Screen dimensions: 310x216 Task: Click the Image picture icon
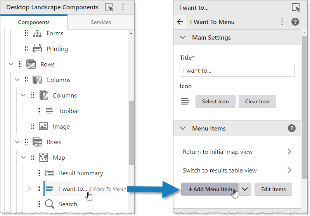(43, 126)
